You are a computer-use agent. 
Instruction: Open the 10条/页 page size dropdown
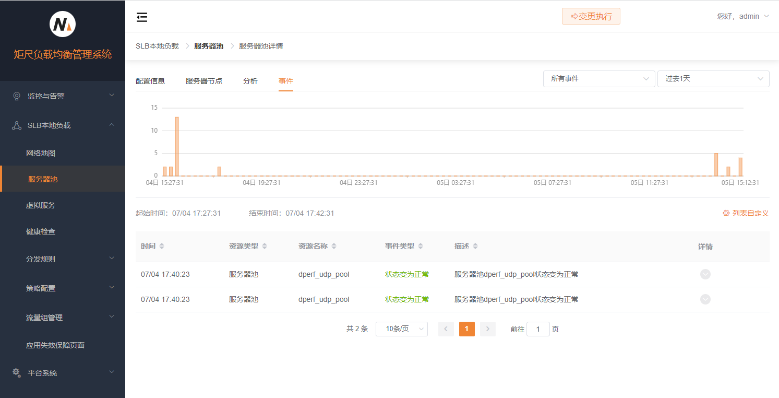(401, 329)
